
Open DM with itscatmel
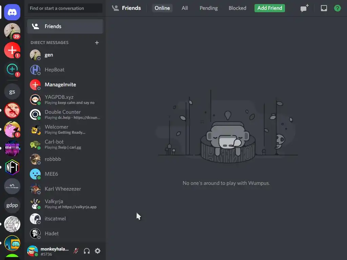[x=65, y=219]
